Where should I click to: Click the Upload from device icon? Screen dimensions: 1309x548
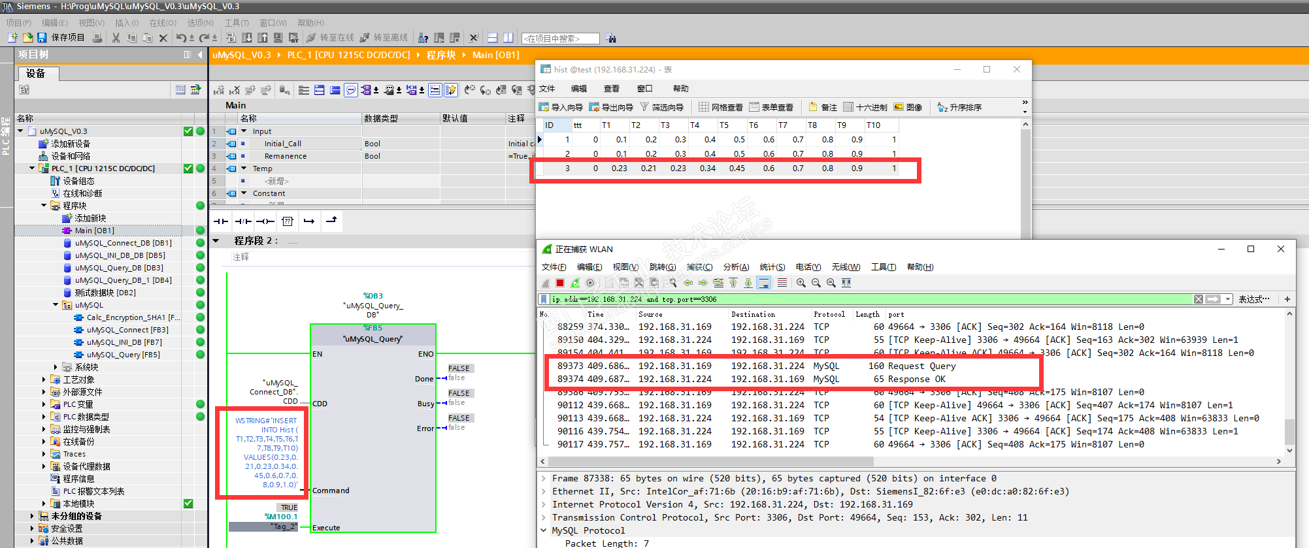coord(263,38)
